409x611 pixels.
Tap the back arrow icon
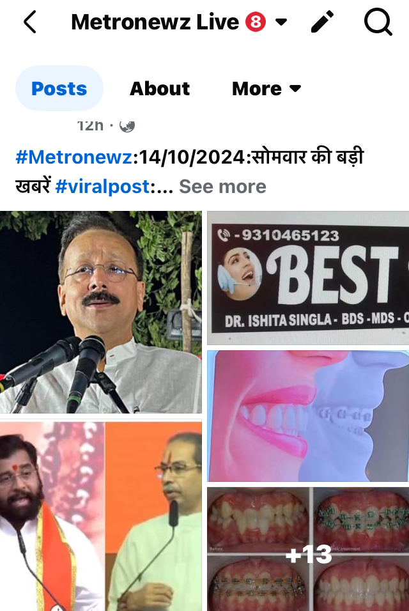[x=30, y=22]
